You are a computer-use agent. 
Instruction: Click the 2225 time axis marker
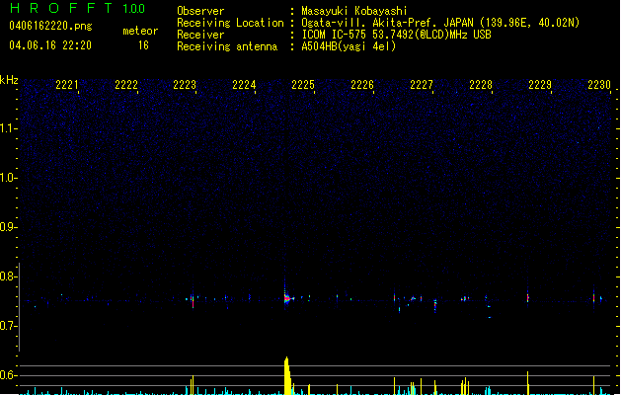(x=303, y=85)
